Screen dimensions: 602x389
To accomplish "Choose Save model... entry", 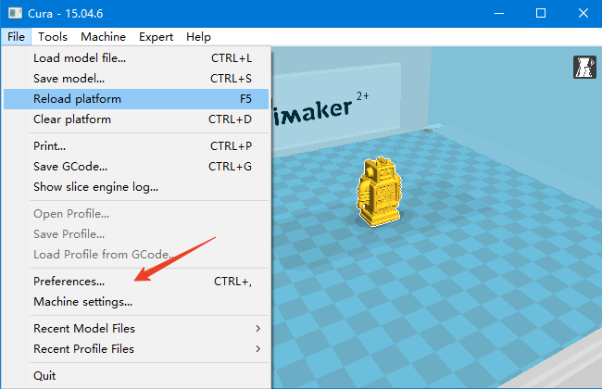I will tap(136, 79).
